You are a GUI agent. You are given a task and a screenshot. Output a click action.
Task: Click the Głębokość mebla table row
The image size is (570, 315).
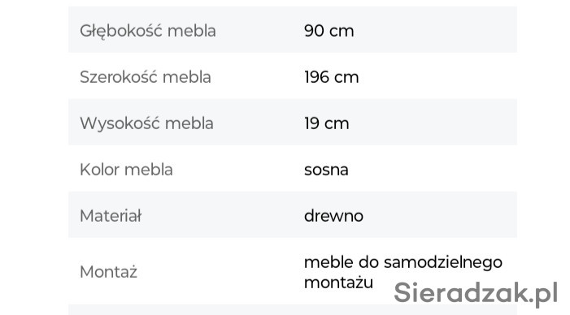pyautogui.click(x=293, y=29)
